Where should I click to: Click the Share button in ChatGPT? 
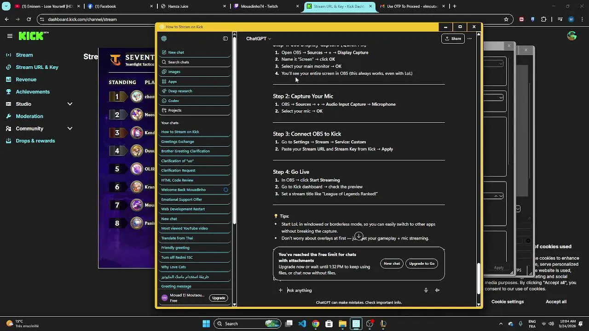[x=453, y=39]
